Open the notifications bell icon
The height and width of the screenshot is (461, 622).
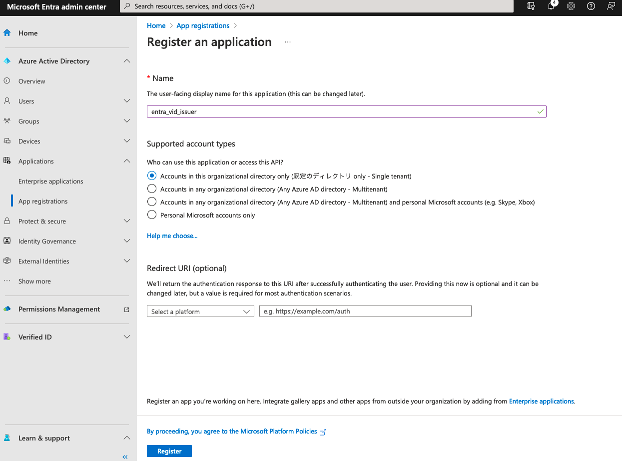pos(551,6)
